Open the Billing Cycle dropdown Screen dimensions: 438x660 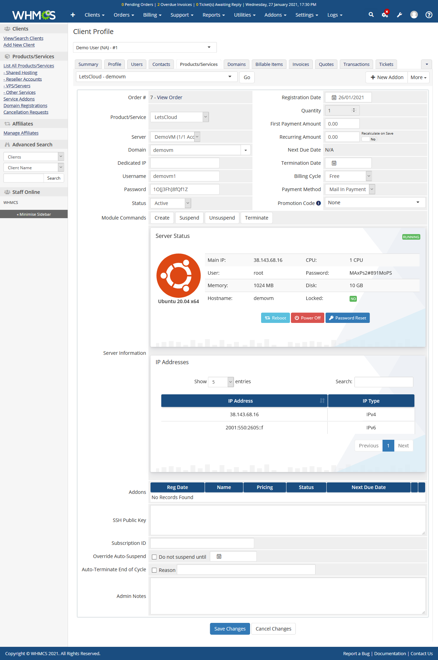point(349,176)
